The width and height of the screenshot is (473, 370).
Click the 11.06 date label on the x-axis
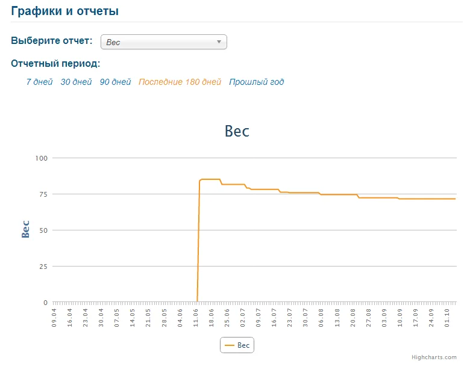195,316
